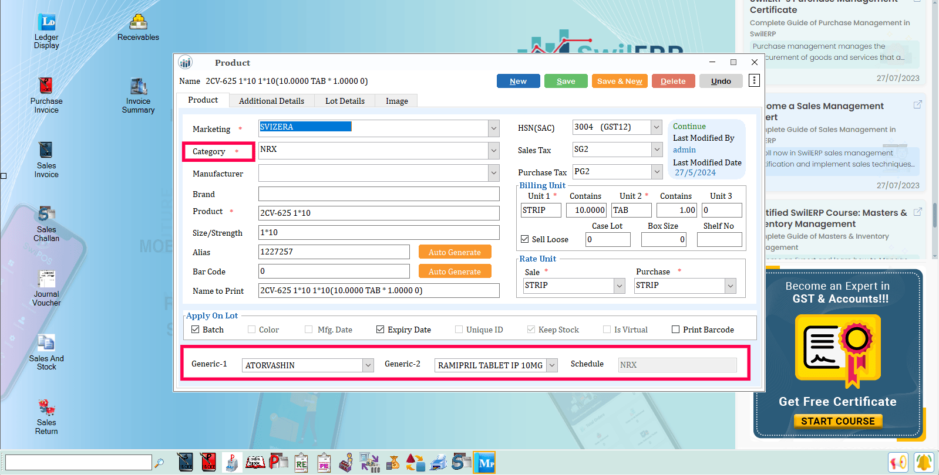The width and height of the screenshot is (939, 475).
Task: Click the printer icon in bottom toolbar
Action: pos(438,462)
